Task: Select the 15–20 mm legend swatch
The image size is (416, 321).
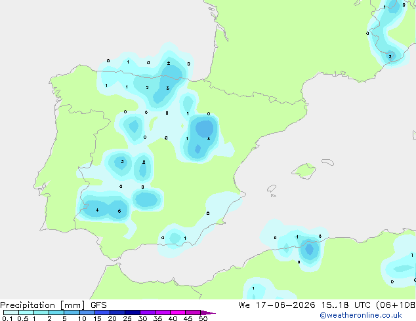Action: tap(102, 312)
